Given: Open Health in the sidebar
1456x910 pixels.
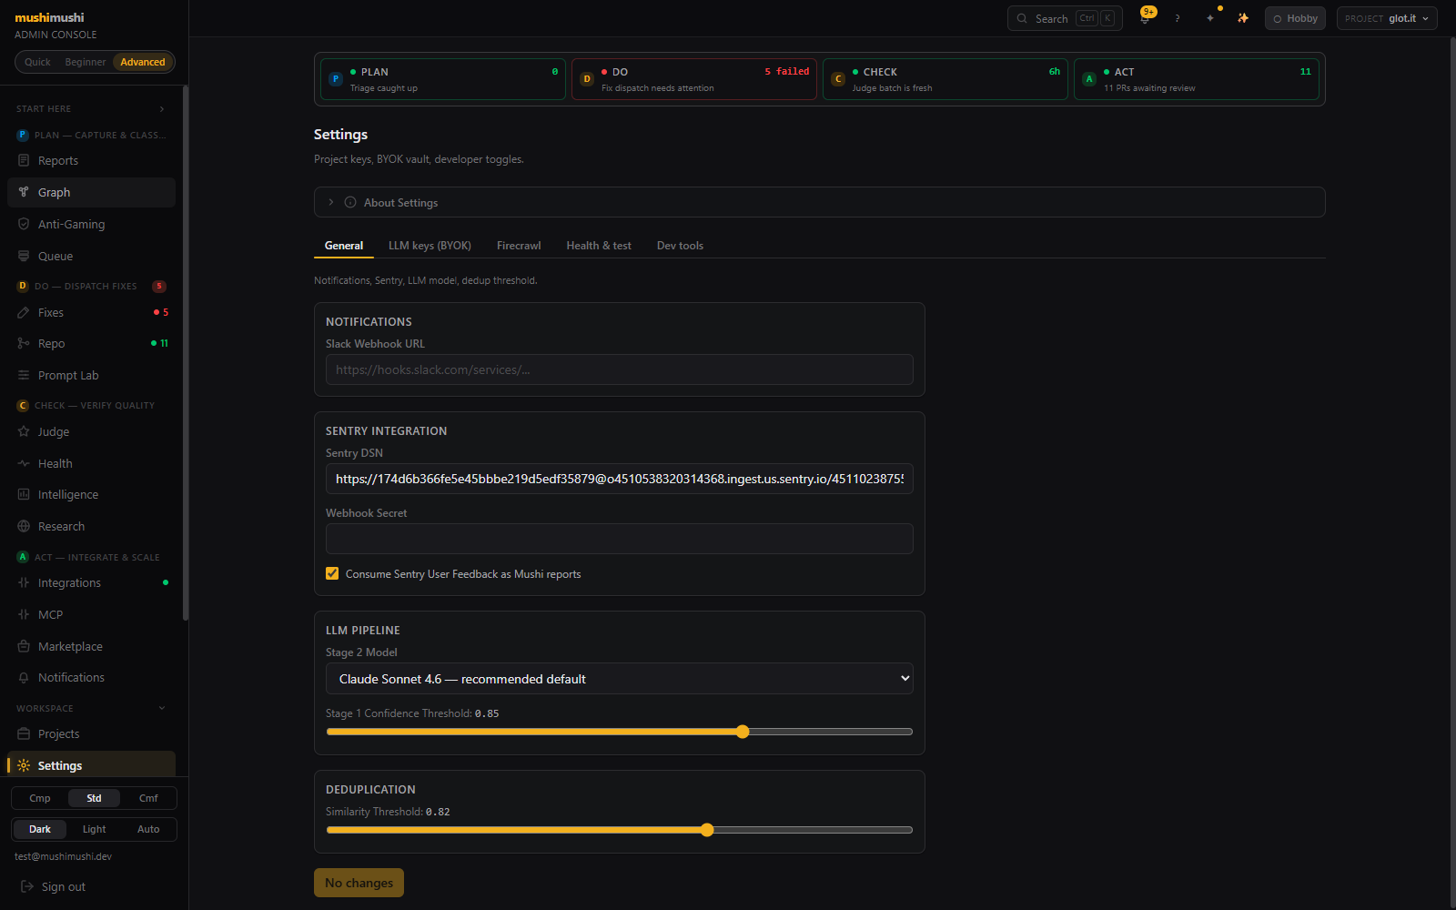Looking at the screenshot, I should (x=91, y=463).
